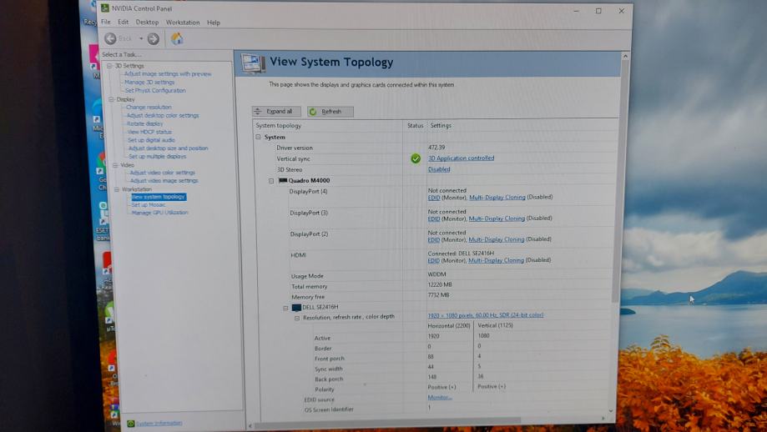This screenshot has width=767, height=432.
Task: Select Set up digital audio
Action: pyautogui.click(x=151, y=140)
